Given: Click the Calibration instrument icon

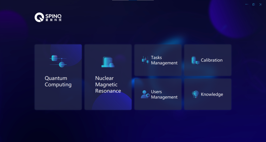Looking at the screenshot, I should click(x=195, y=60).
